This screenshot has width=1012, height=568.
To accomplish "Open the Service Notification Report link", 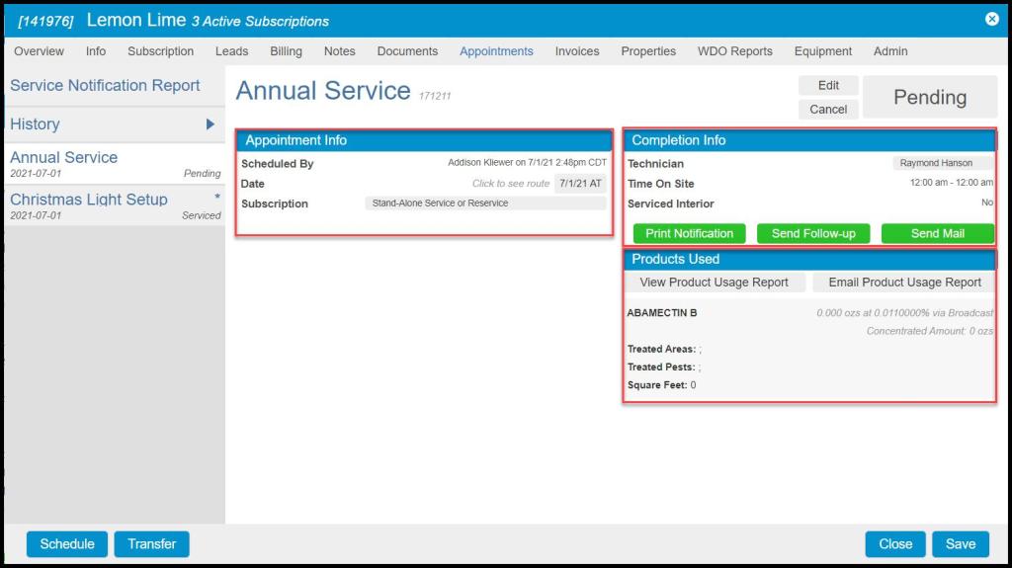I will click(105, 86).
